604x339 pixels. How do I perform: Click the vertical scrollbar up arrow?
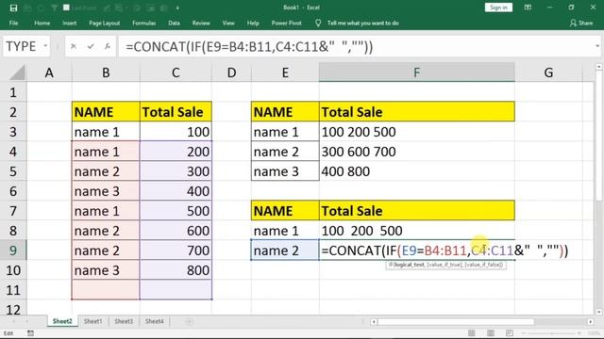coord(598,67)
